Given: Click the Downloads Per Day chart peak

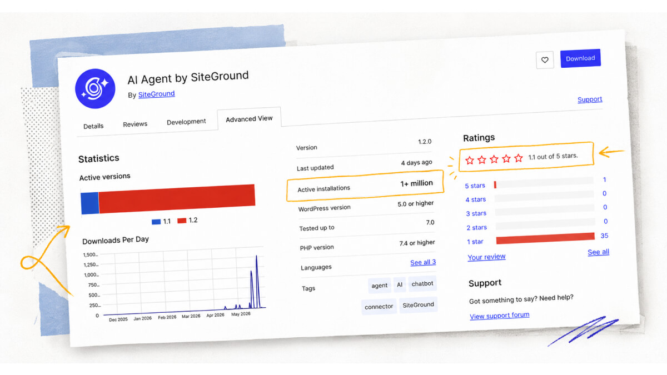Looking at the screenshot, I should click(256, 257).
